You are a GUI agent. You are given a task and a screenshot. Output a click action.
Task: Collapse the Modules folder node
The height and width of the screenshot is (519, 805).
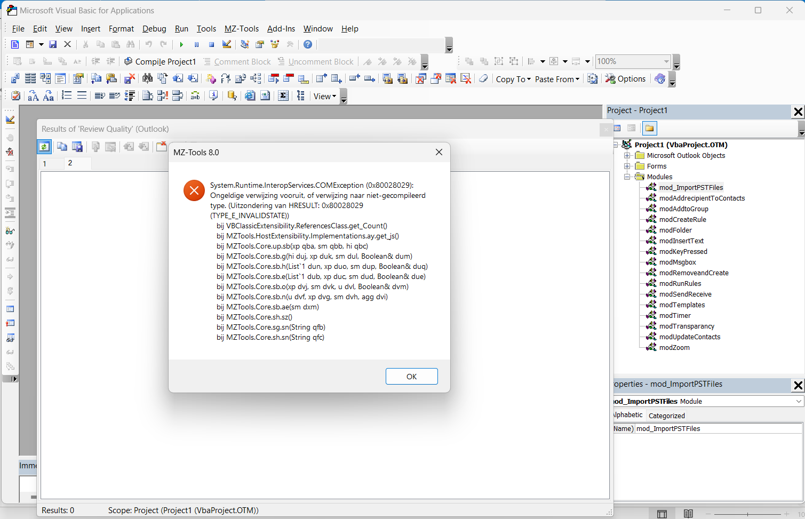627,177
